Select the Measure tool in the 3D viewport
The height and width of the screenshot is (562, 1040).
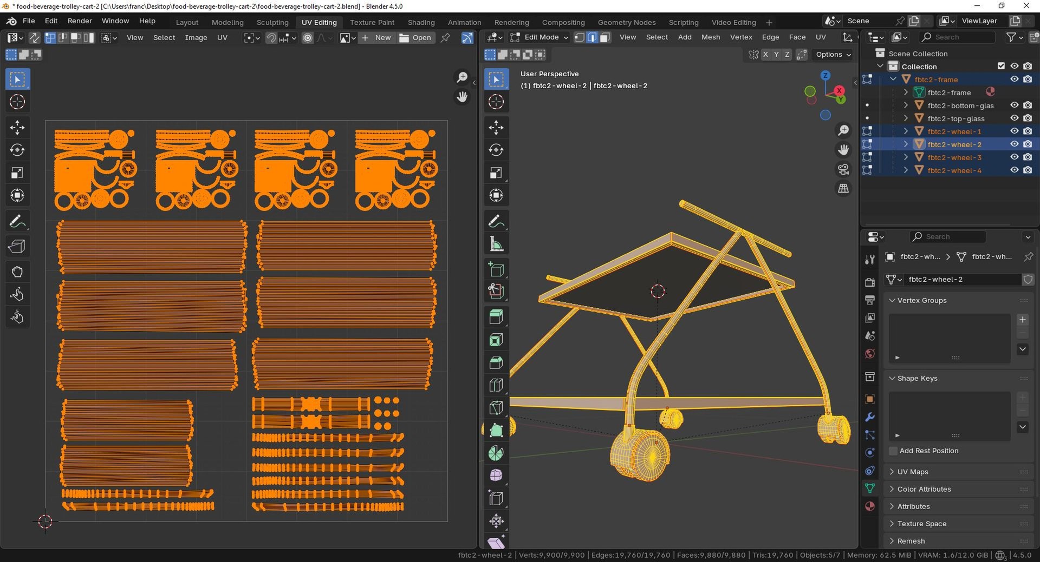tap(496, 244)
